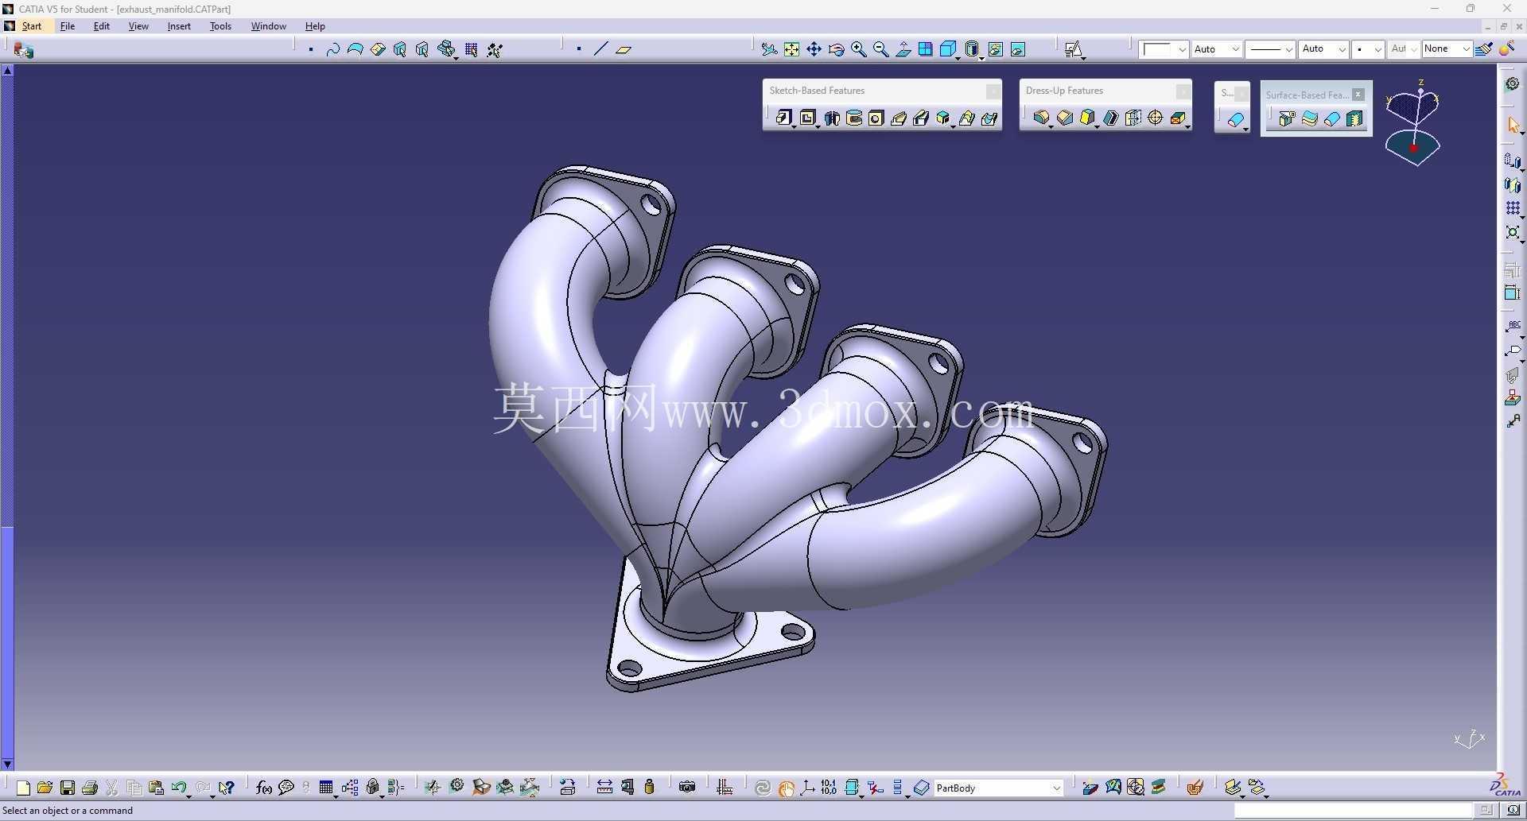Screen dimensions: 1527x821
Task: Close the Sketch-Based Features toolbar
Action: [x=993, y=91]
